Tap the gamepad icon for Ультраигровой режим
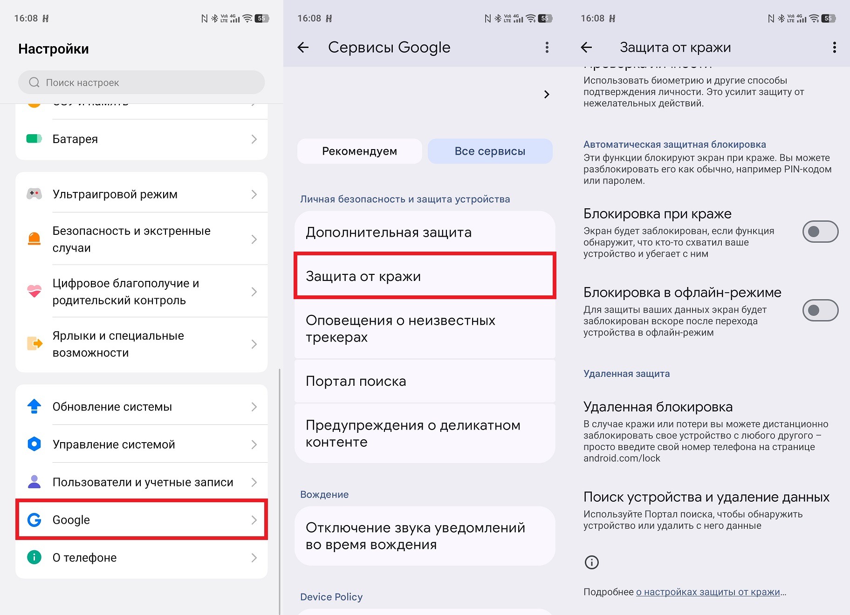The image size is (850, 615). click(34, 194)
